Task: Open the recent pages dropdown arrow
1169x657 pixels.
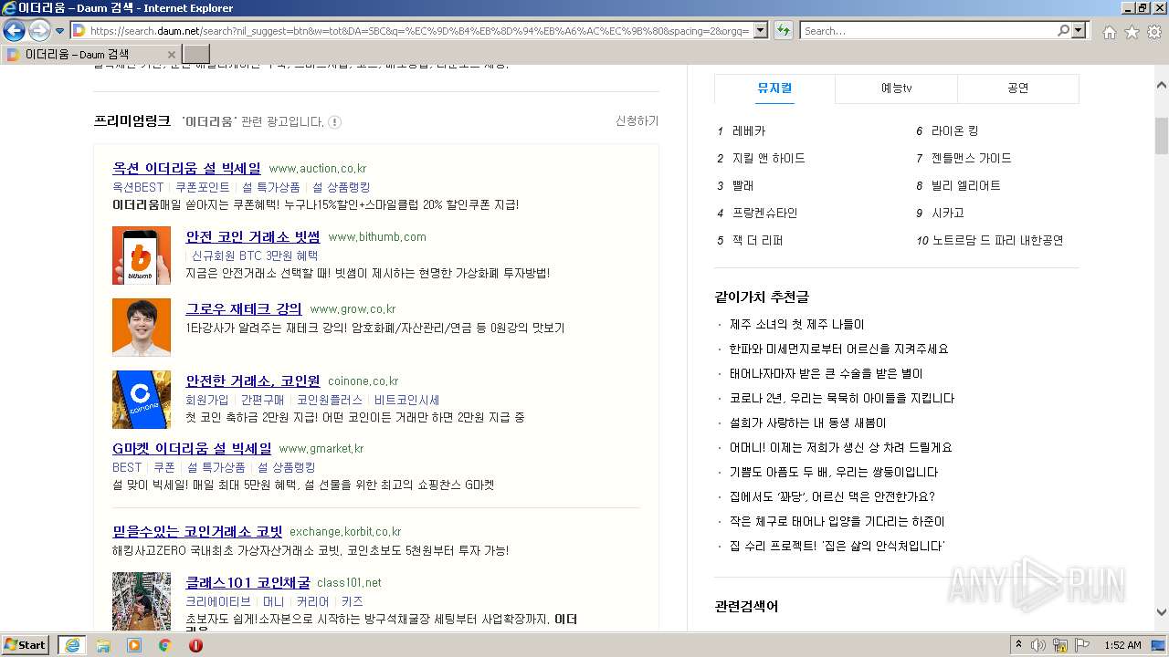Action: [59, 31]
